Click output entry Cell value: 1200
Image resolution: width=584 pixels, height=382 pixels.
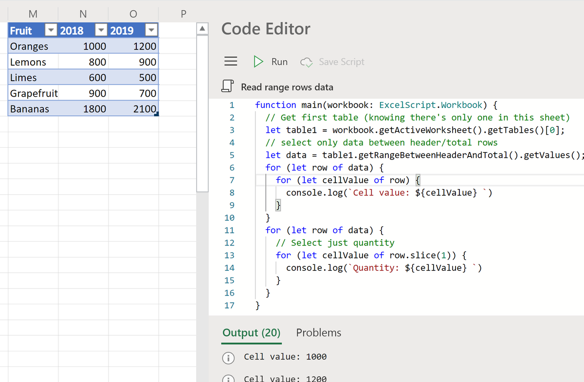coord(285,379)
